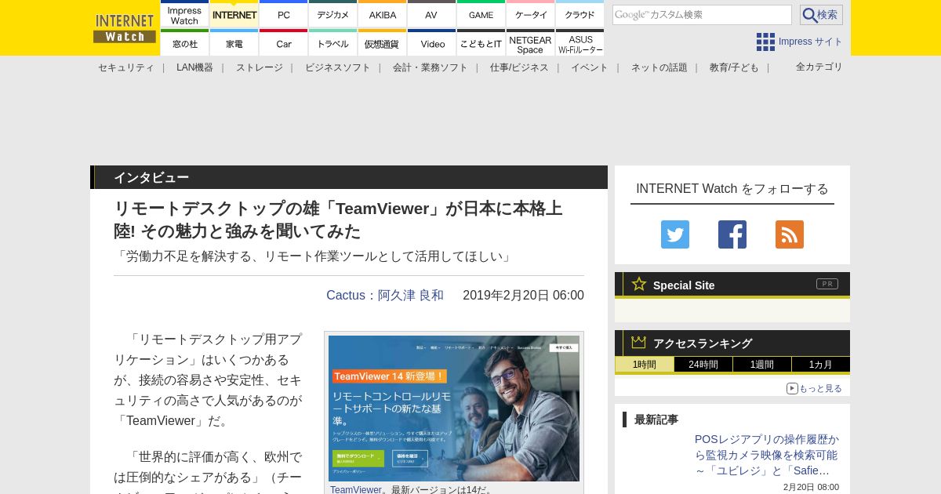Open the Impress サイト grid icon
The image size is (941, 494).
[x=765, y=42]
